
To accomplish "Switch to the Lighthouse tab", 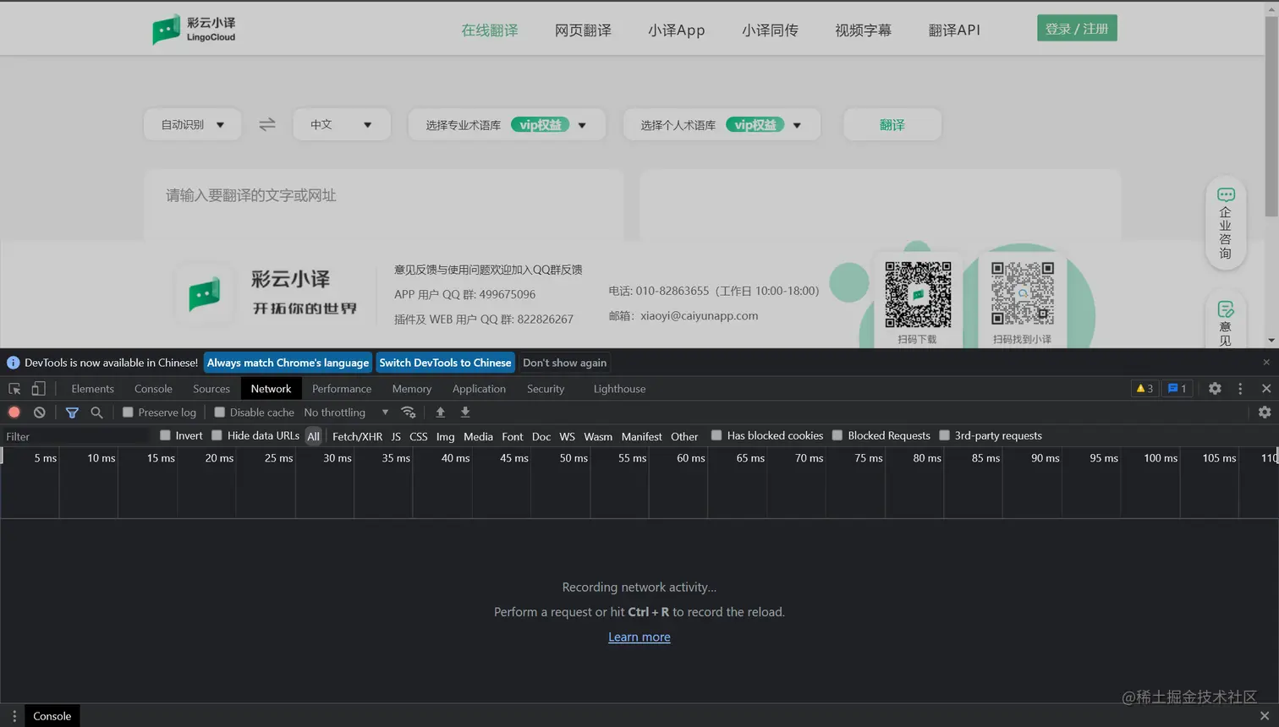I will pos(619,389).
